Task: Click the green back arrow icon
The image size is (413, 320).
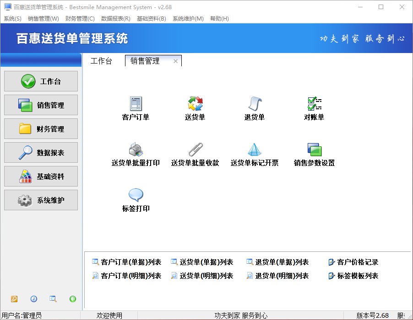Action: point(73,299)
